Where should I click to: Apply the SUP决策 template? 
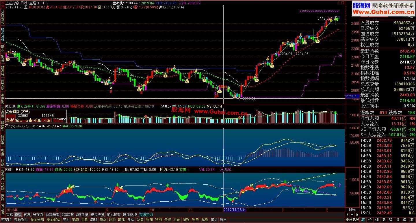point(82,215)
